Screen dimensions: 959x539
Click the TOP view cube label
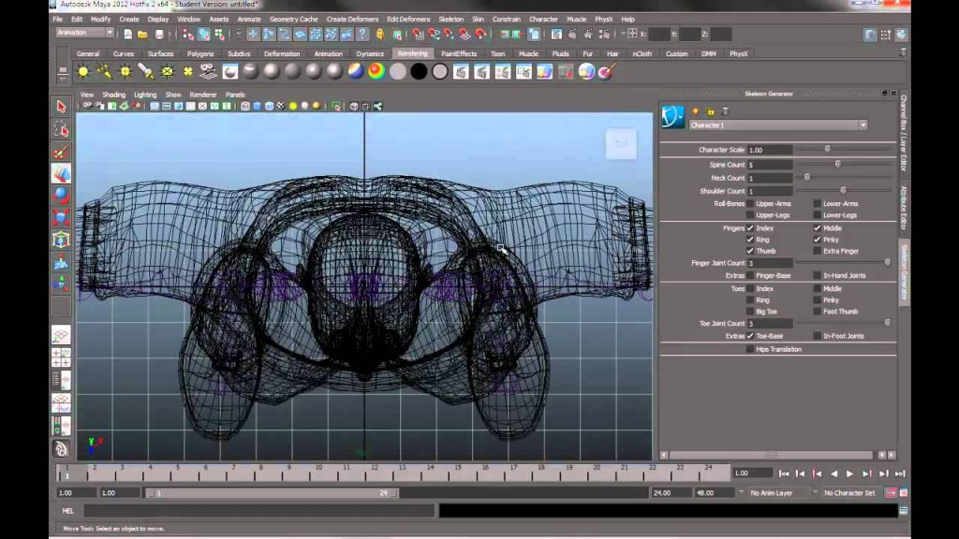coord(622,144)
